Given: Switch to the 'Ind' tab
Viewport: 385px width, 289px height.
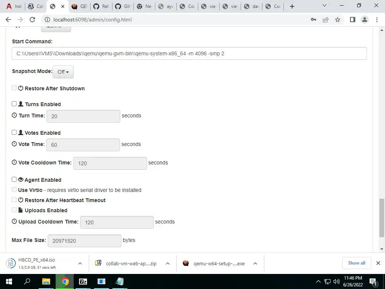Looking at the screenshot, I should click(14, 6).
